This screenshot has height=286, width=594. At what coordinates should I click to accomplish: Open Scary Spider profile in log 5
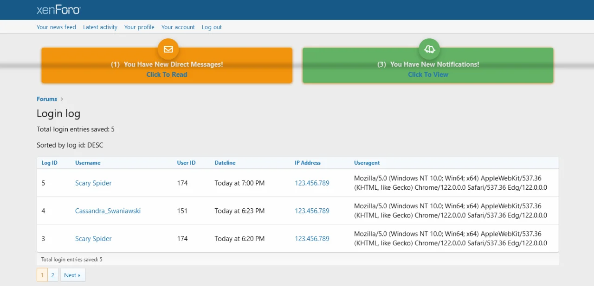[x=93, y=183]
